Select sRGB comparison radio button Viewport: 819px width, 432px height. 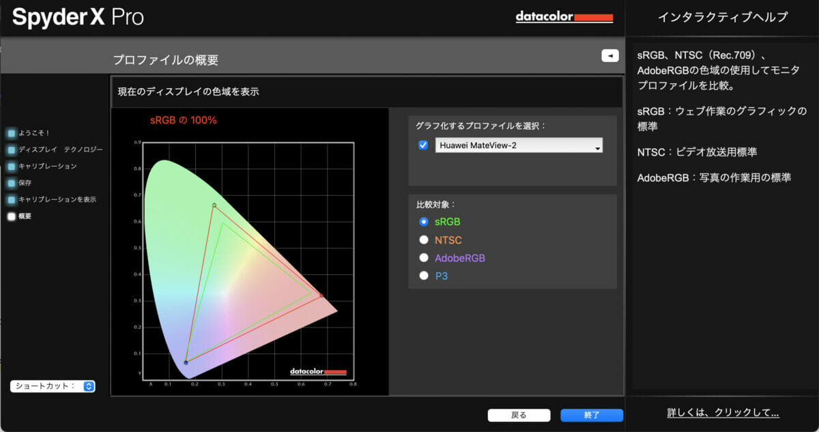point(424,222)
